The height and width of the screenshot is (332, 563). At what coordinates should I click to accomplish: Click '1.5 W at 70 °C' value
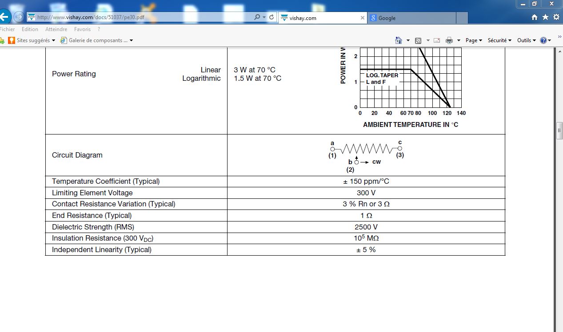coord(258,79)
